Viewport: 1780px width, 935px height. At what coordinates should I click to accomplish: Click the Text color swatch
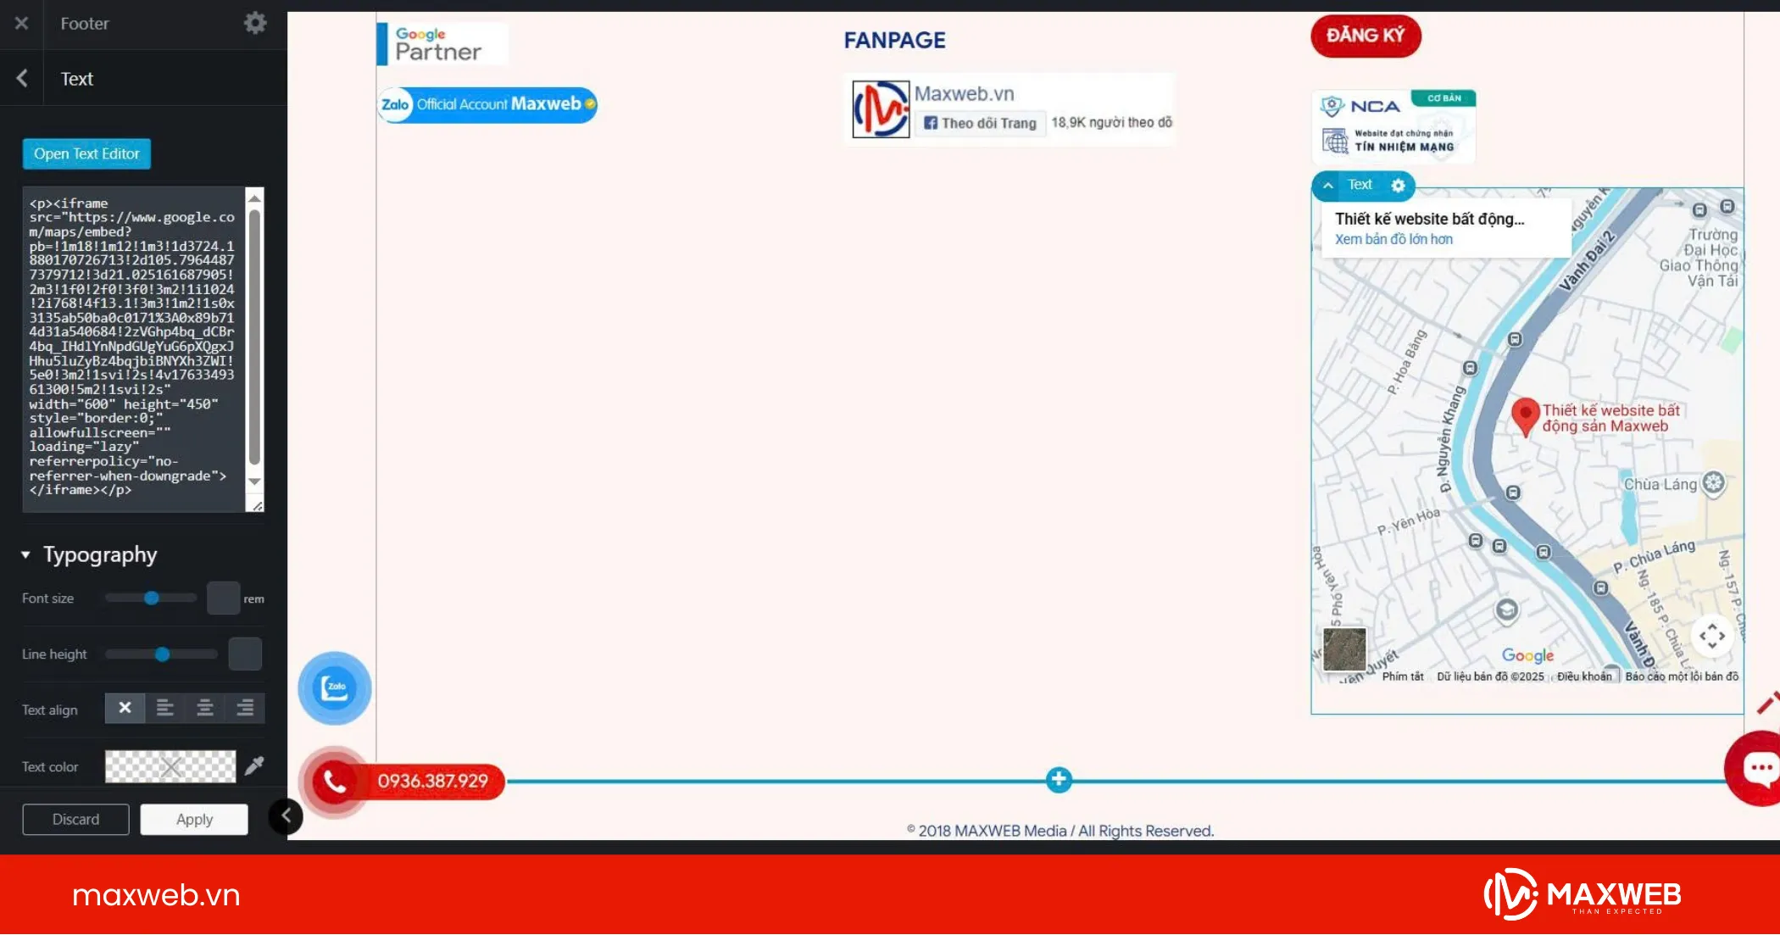coord(170,766)
